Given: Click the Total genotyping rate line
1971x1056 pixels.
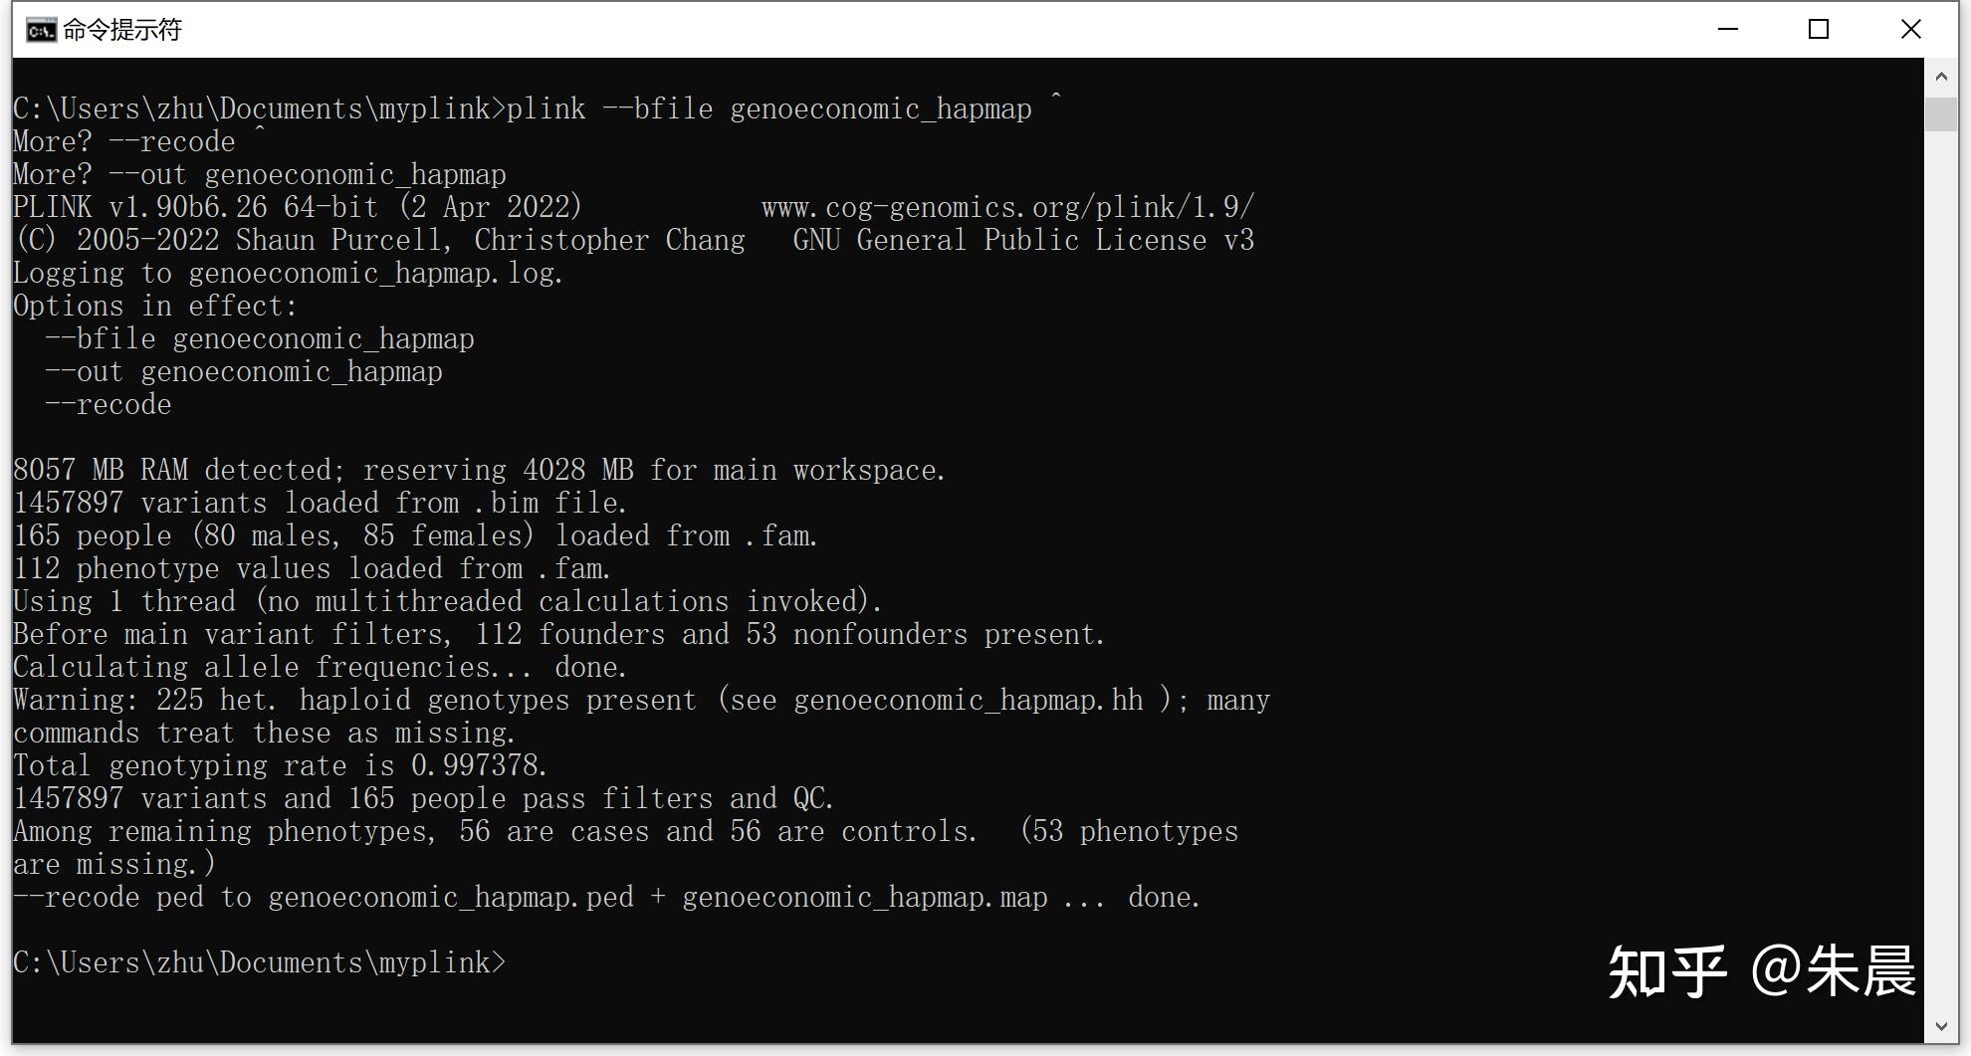Looking at the screenshot, I should tap(279, 764).
